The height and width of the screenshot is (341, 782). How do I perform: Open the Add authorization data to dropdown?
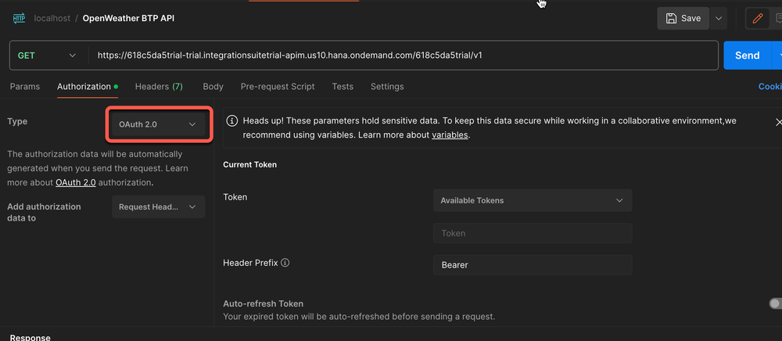point(158,206)
